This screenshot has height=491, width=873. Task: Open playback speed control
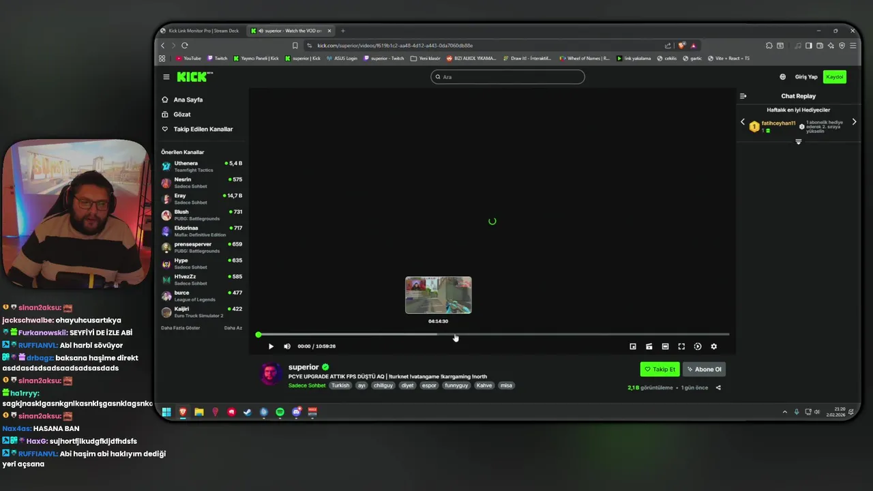tap(698, 346)
